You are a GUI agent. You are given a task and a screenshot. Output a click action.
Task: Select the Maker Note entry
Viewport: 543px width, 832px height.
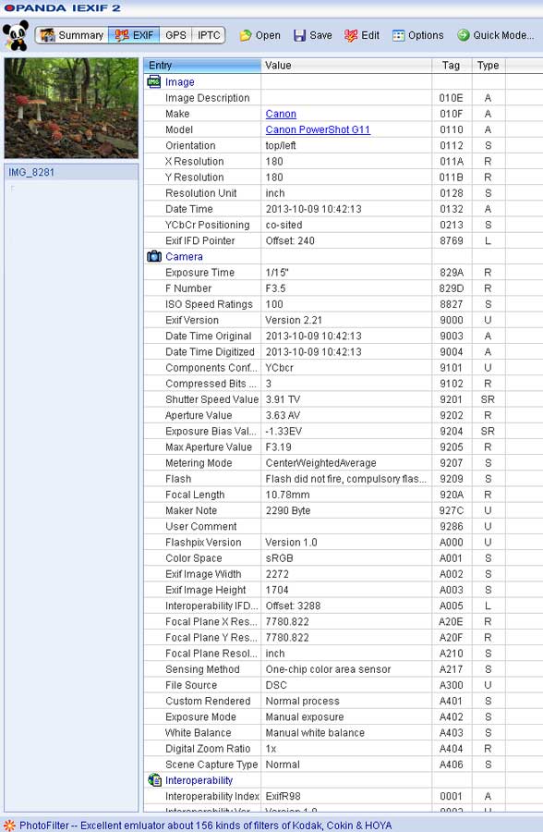[191, 510]
